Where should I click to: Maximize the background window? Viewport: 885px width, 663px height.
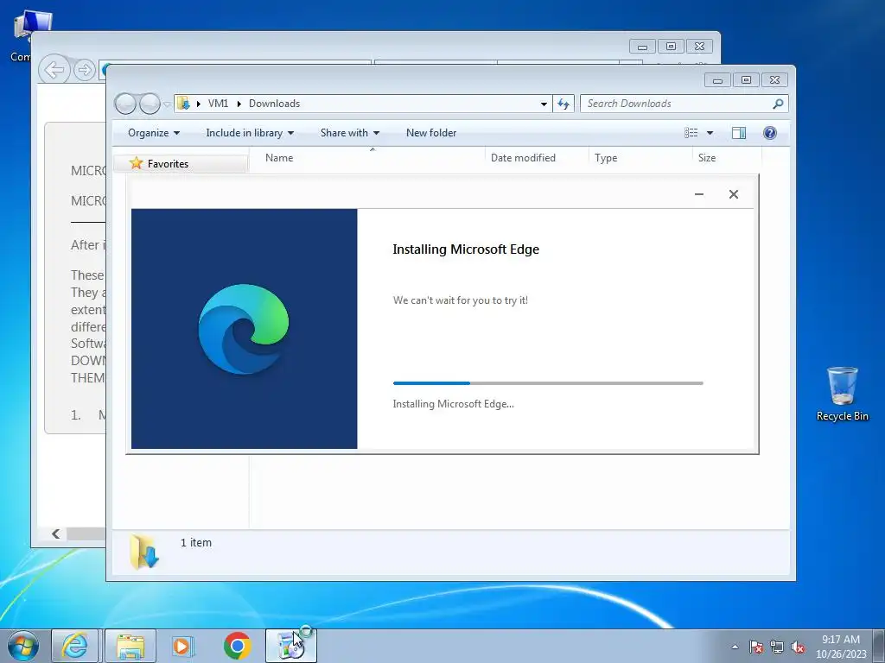pyautogui.click(x=671, y=47)
